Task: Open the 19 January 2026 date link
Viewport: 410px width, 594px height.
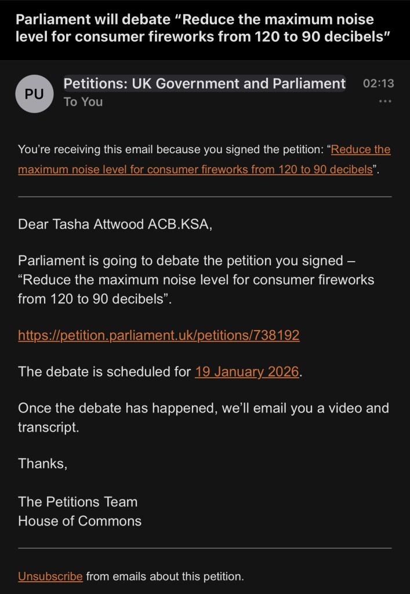Action: [x=247, y=372]
